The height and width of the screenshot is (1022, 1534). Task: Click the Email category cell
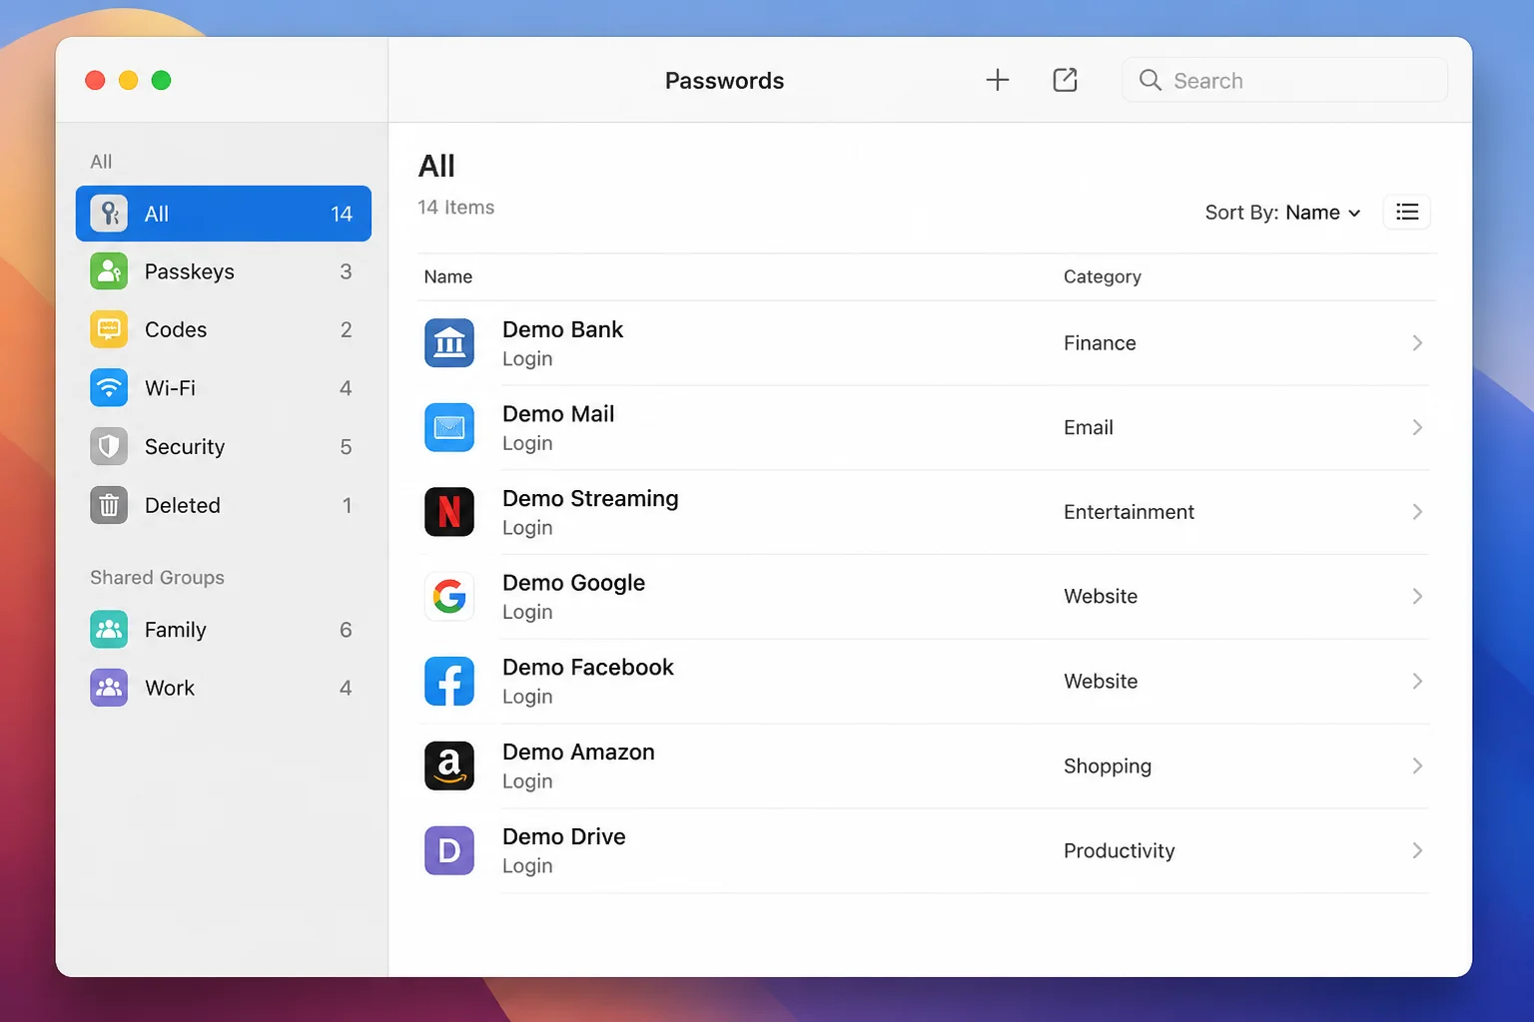1088,427
